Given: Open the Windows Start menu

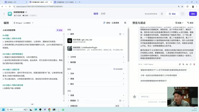Looking at the screenshot, I should click(x=3, y=110).
